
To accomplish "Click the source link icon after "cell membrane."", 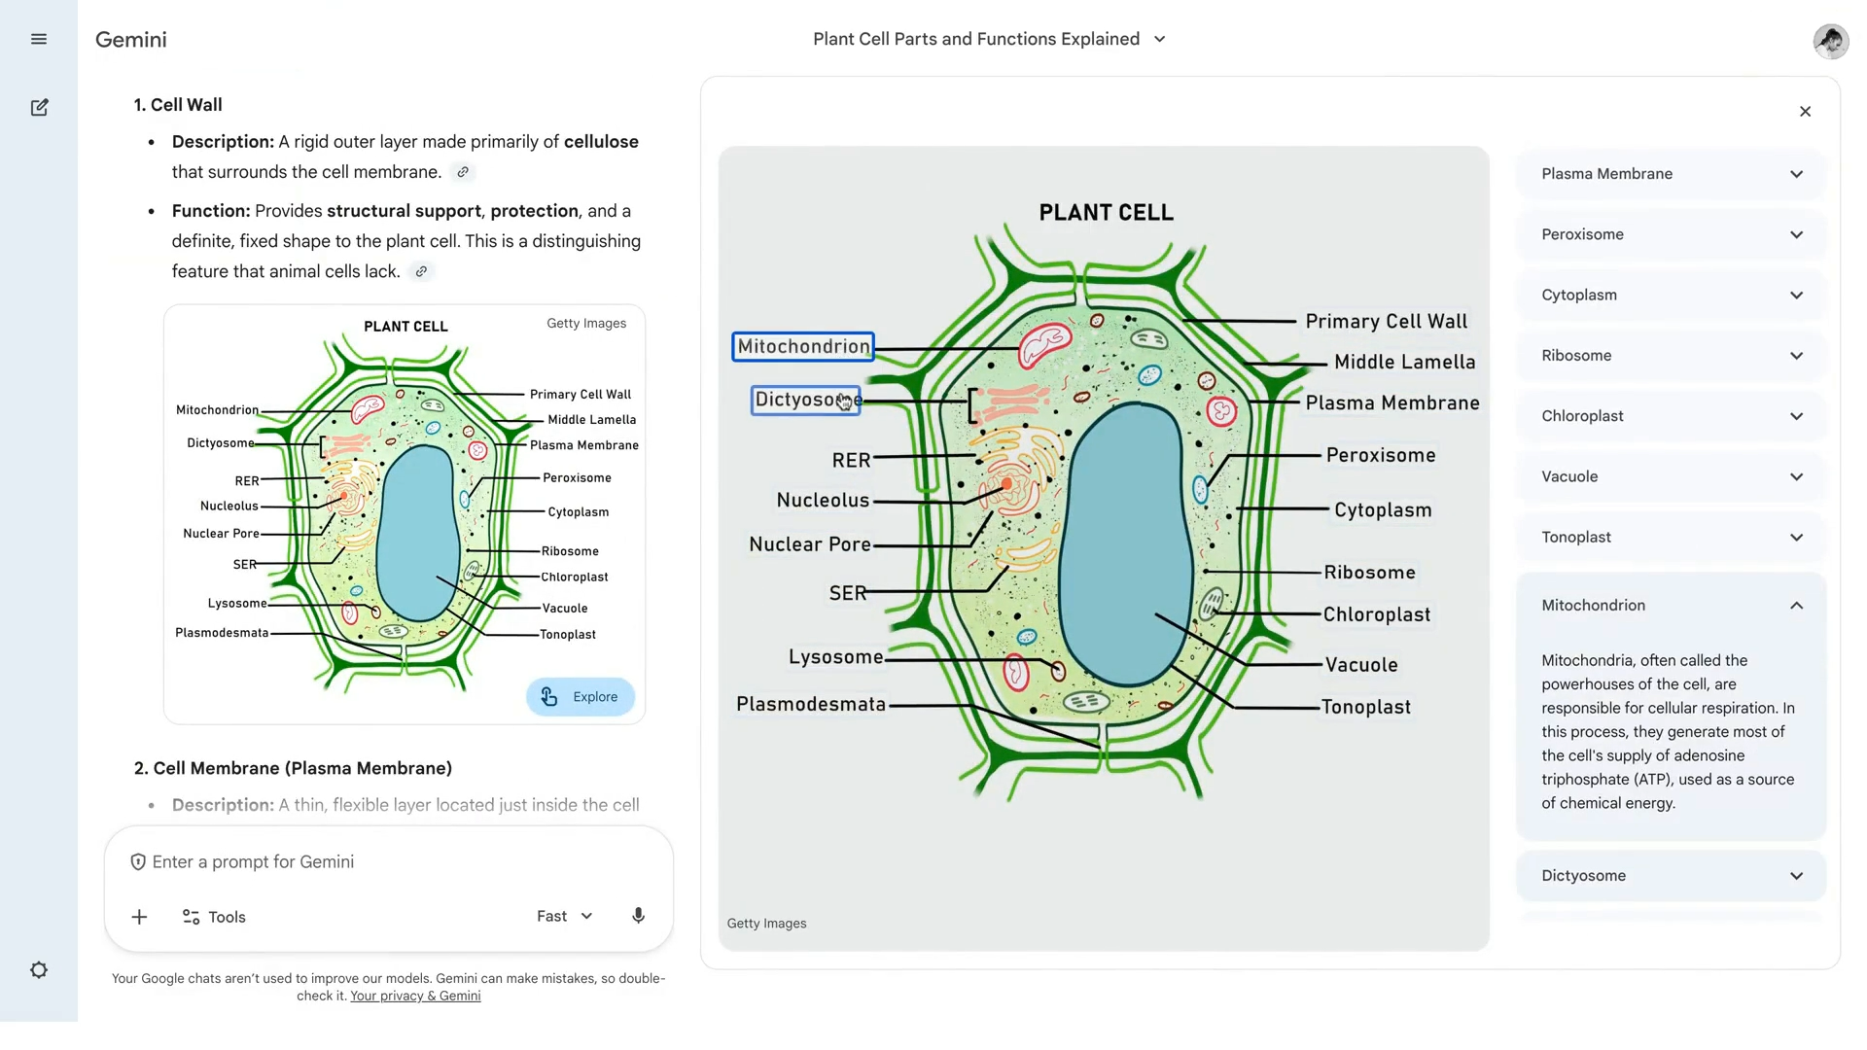I will click(463, 172).
